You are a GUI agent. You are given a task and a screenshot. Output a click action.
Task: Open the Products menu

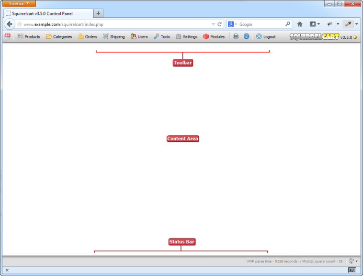29,36
